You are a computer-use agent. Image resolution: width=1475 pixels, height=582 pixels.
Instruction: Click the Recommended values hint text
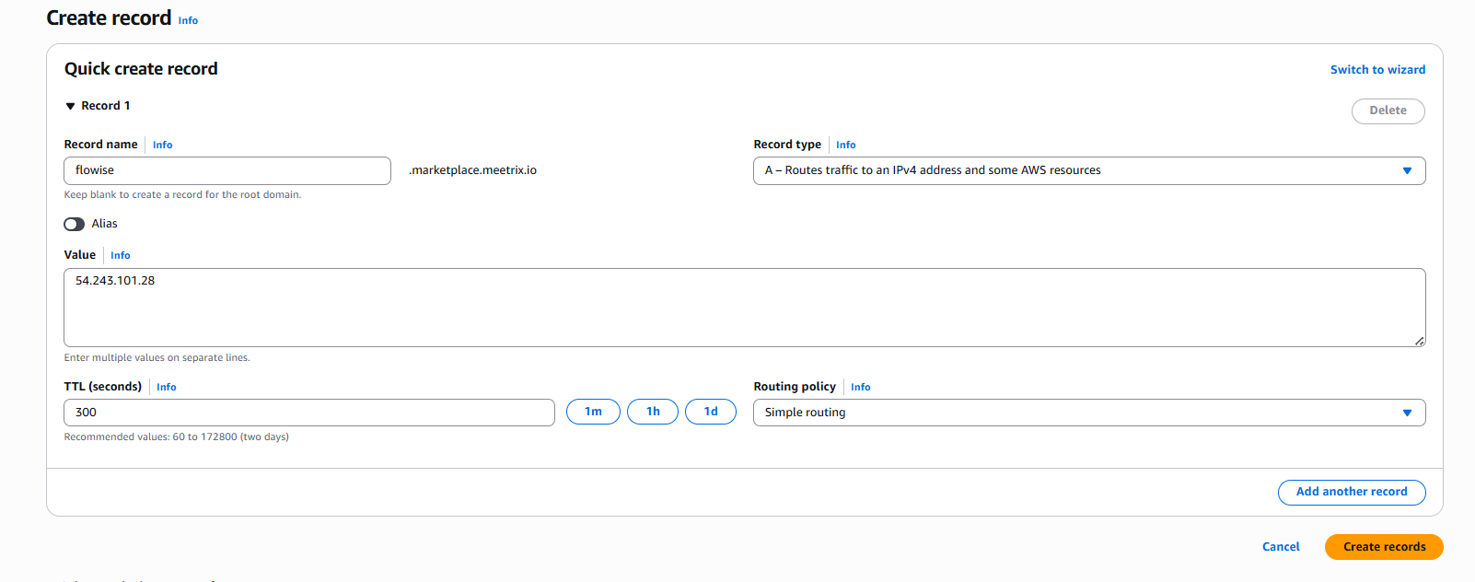tap(176, 437)
